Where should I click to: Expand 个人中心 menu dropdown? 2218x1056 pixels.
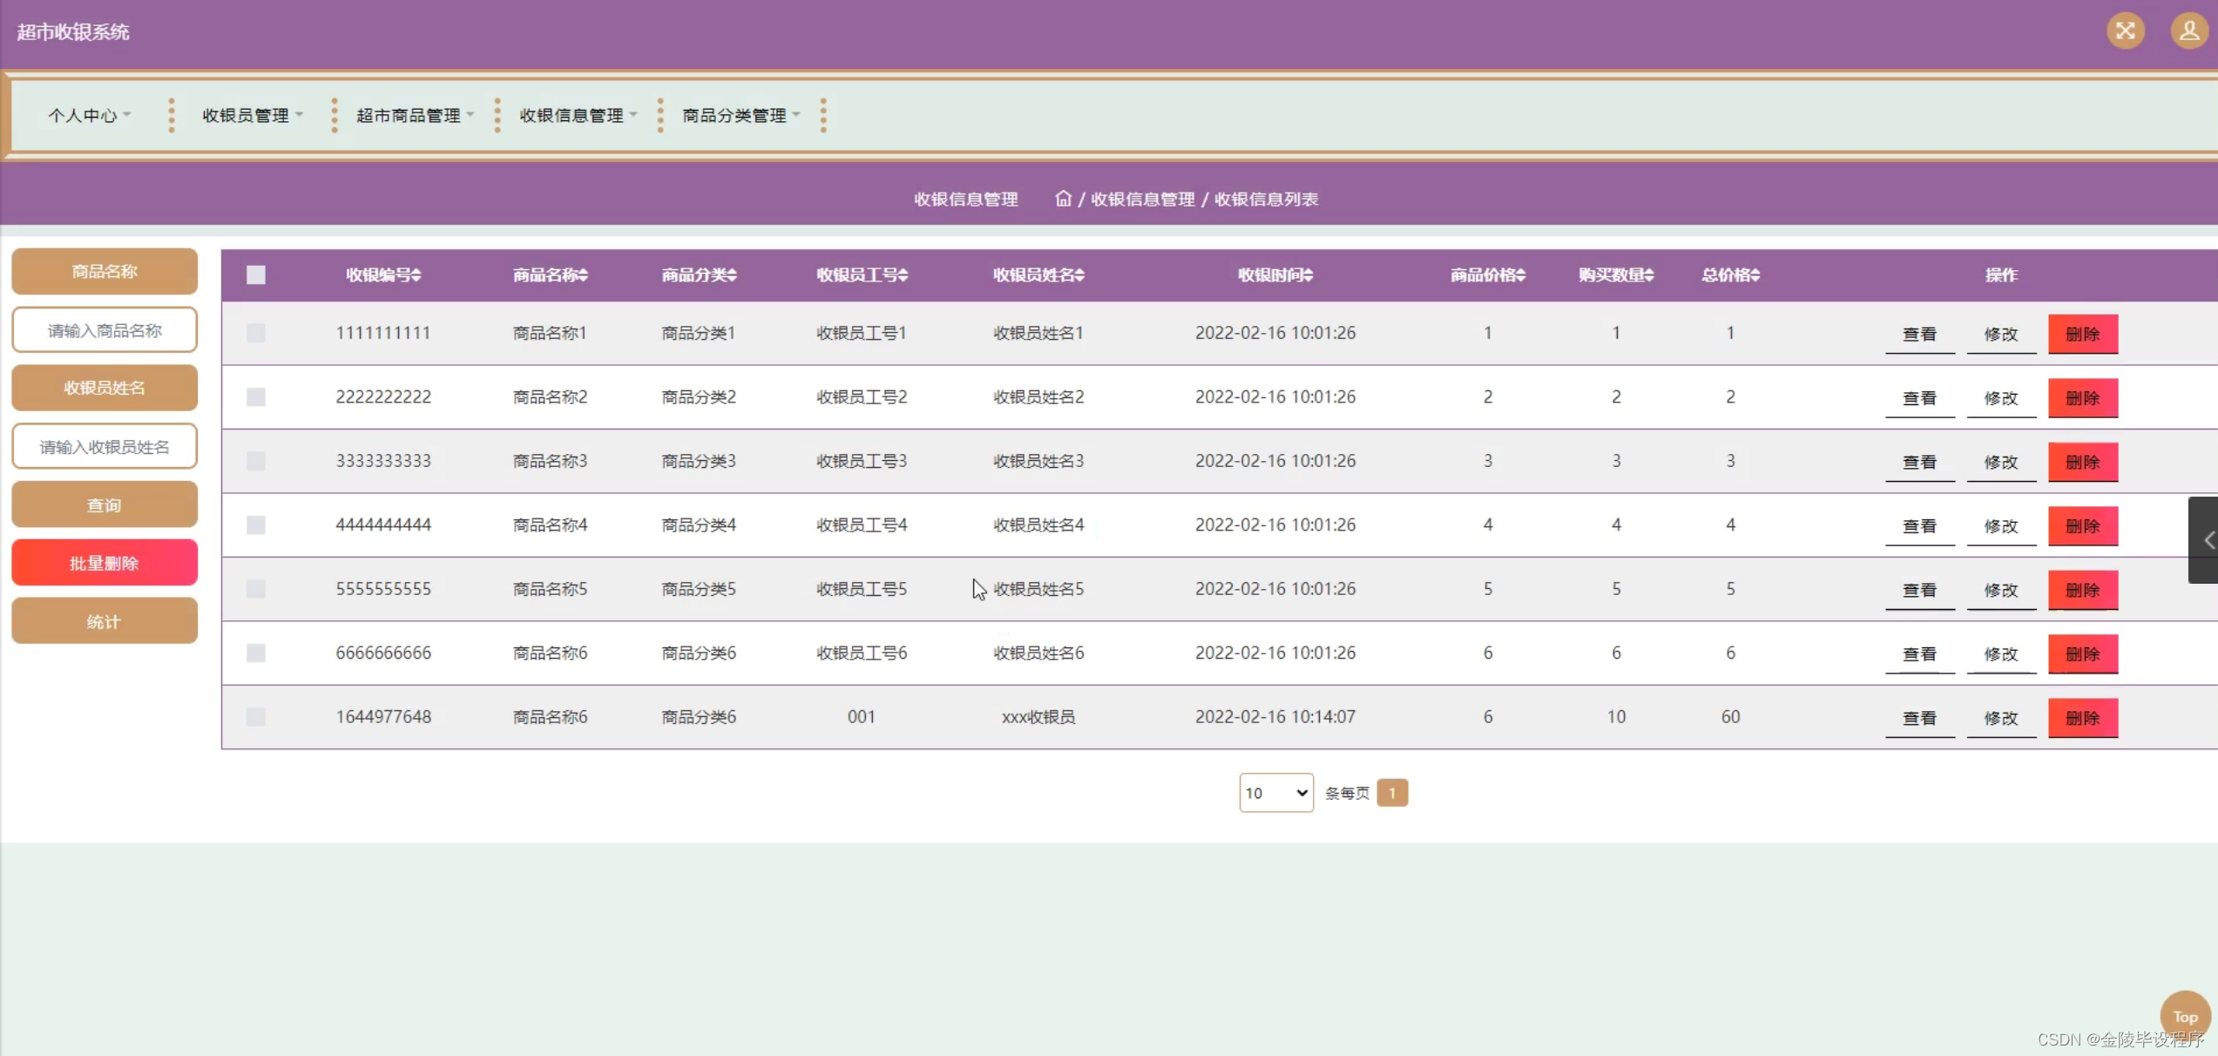[x=89, y=115]
